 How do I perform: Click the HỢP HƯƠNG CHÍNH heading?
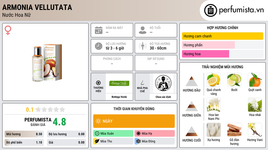pos(222,28)
